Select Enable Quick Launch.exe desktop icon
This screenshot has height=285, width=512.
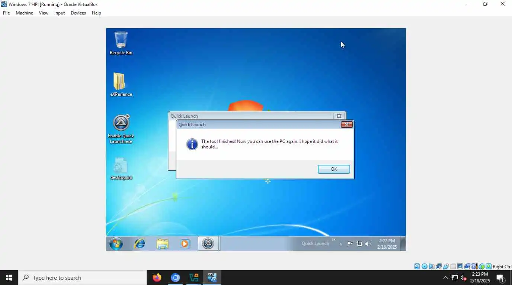click(x=121, y=129)
